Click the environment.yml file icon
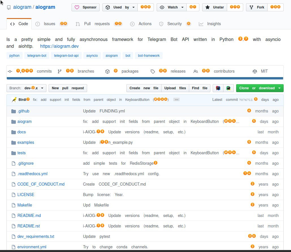This screenshot has height=252, width=291. (14, 247)
